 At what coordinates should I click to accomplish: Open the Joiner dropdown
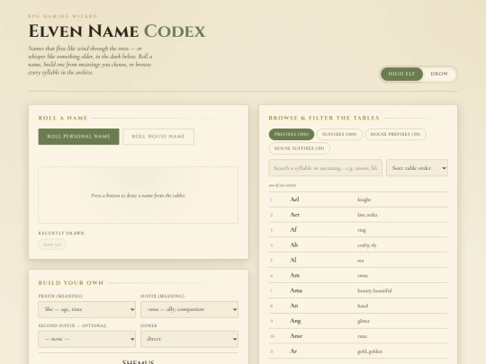189,339
